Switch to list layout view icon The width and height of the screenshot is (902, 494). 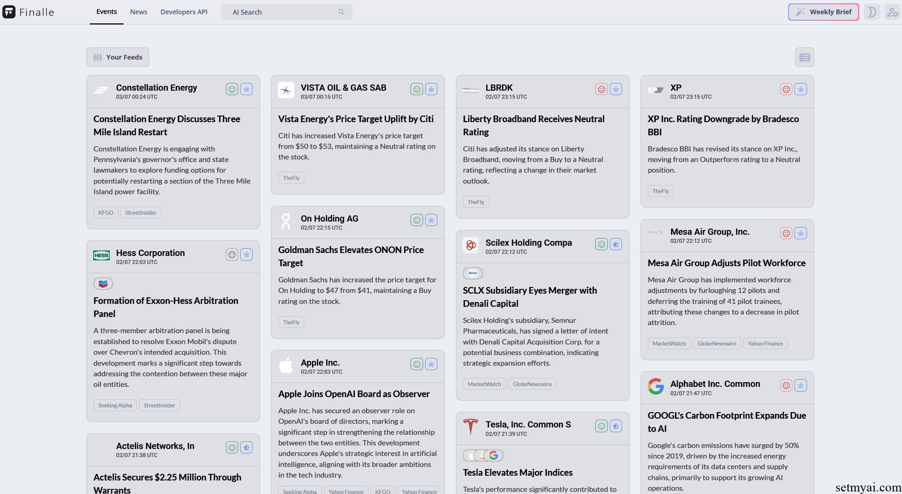(804, 57)
